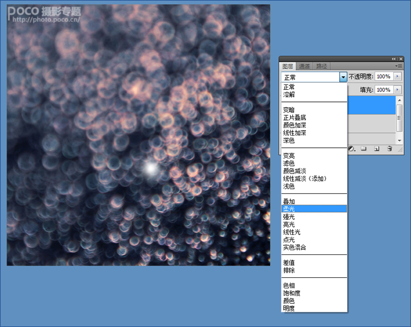The width and height of the screenshot is (411, 327).
Task: Choose 颜色 blend mode
Action: [x=314, y=301]
